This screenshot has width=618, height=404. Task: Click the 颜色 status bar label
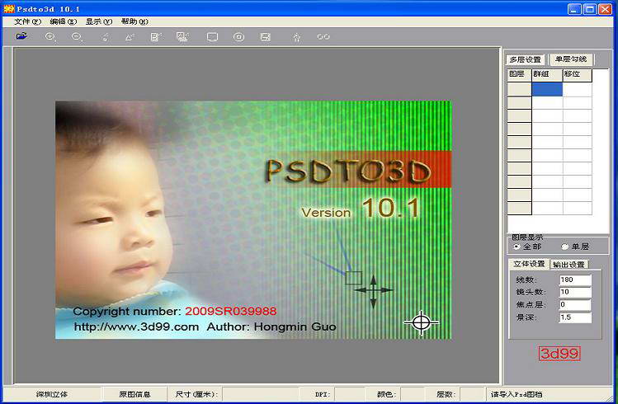tap(386, 394)
